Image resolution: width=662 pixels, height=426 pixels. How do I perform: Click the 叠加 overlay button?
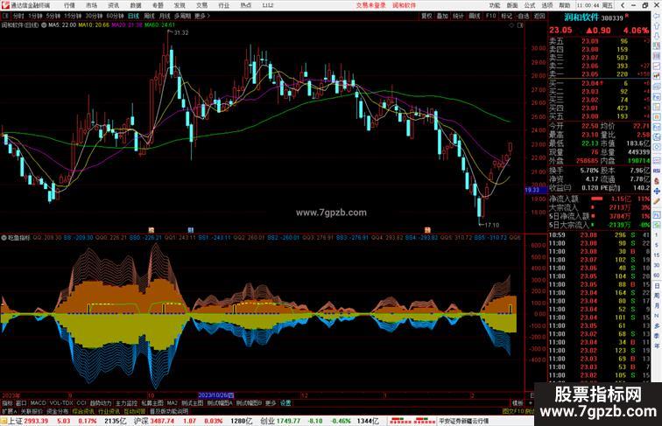pyautogui.click(x=442, y=16)
